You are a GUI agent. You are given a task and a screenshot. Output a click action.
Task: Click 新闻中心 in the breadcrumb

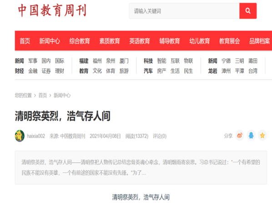coord(62,95)
